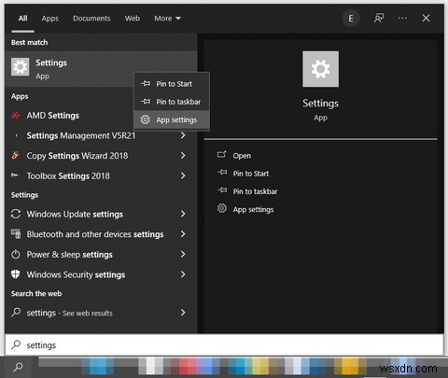
Task: Click the gear icon beside preview App settings
Action: [222, 208]
